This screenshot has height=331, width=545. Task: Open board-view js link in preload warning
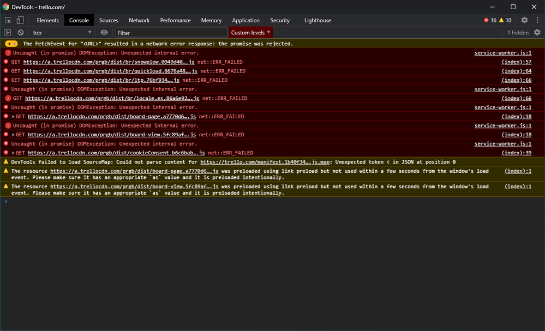point(134,186)
